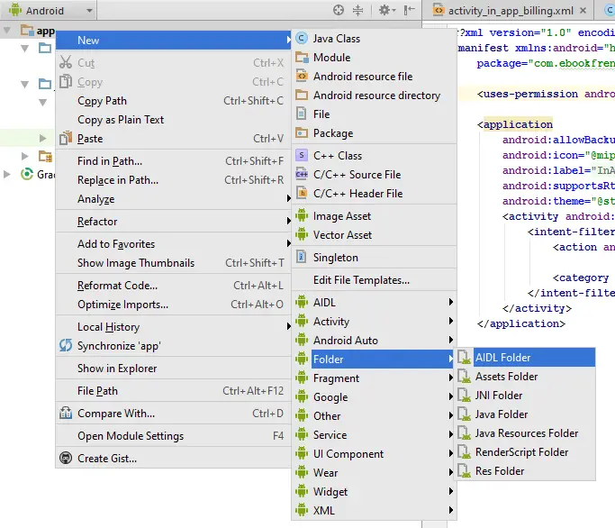The image size is (615, 528).
Task: Click the Synchronize 'app' refresh icon
Action: [65, 346]
